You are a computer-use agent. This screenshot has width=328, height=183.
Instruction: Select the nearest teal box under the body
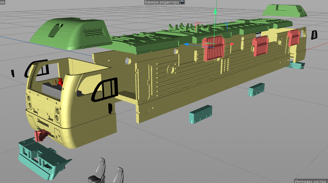click(200, 114)
